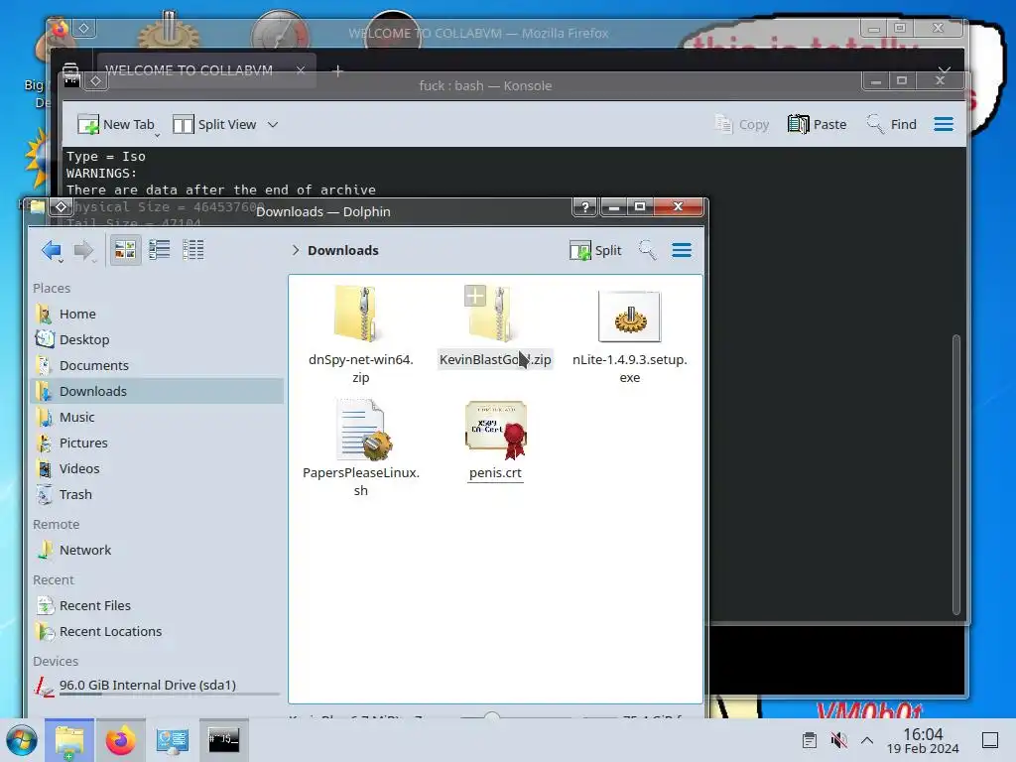
Task: Go back in Dolphin navigation
Action: 52,251
